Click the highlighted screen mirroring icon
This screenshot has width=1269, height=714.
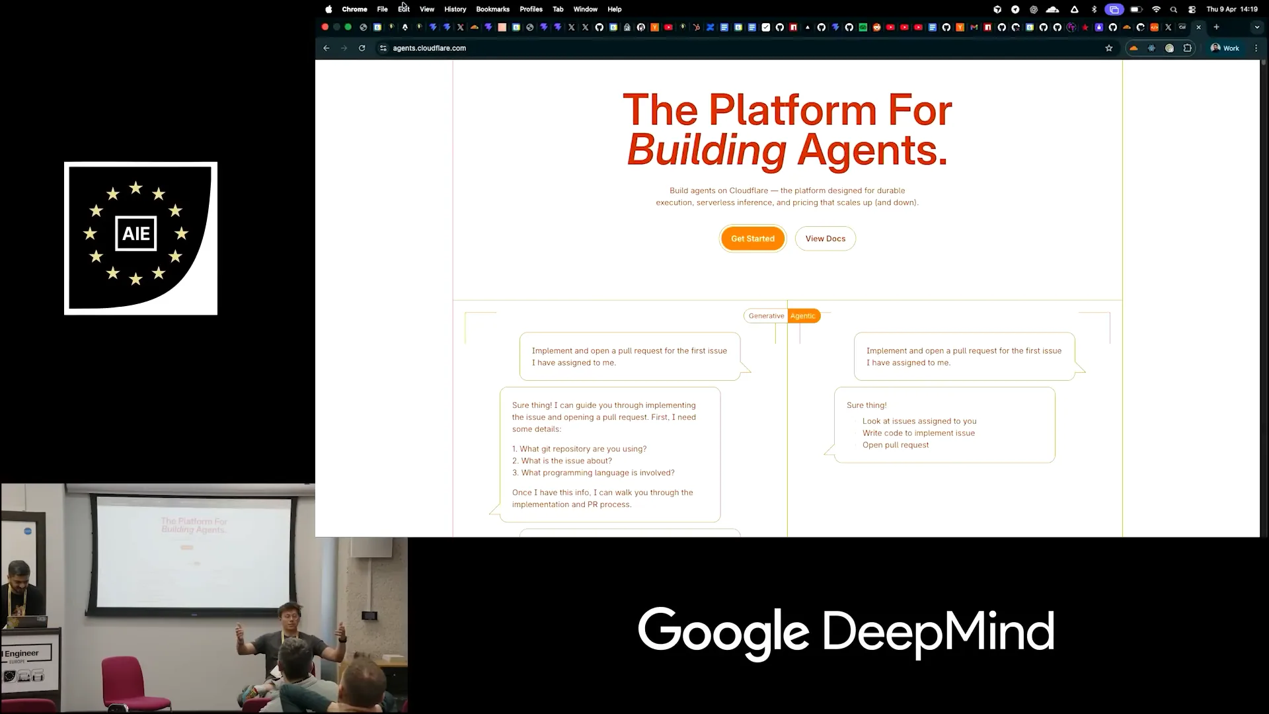1114,9
